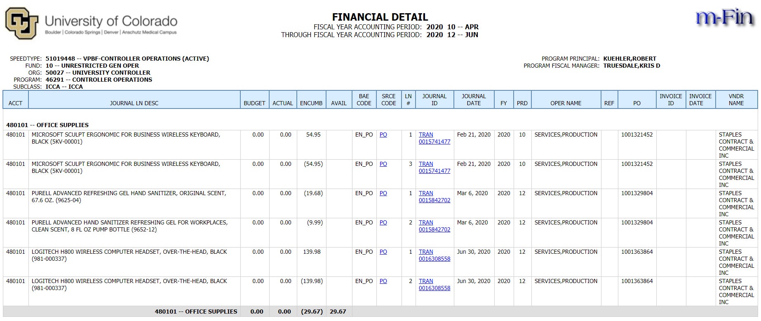Click the (29.67) encumbrance subtotal

[x=312, y=312]
